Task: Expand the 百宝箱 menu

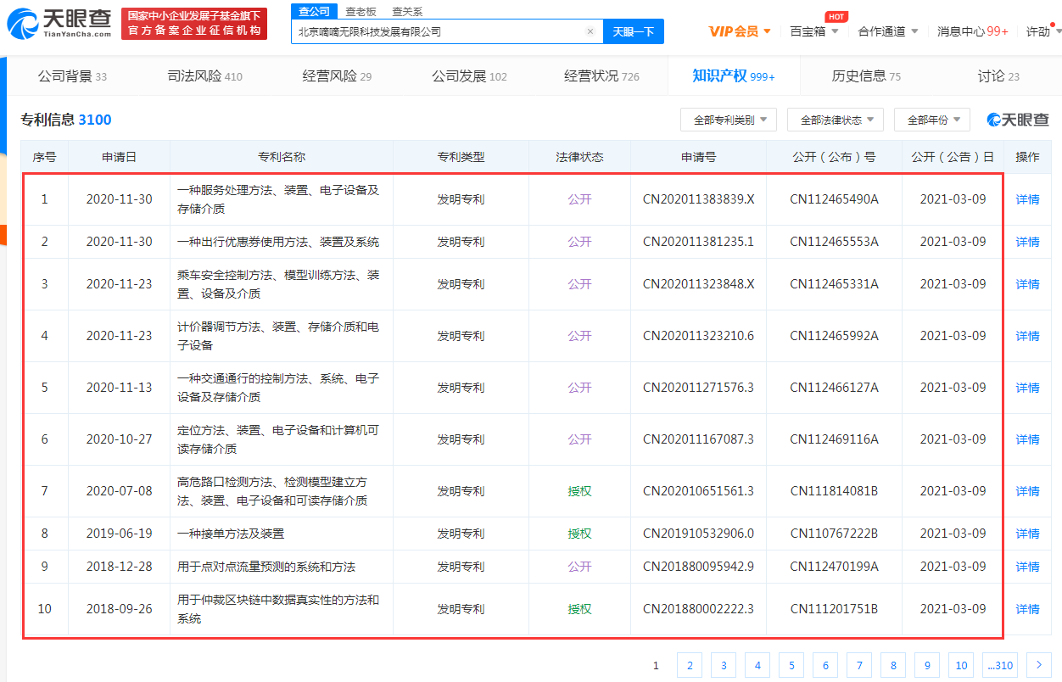Action: (814, 31)
